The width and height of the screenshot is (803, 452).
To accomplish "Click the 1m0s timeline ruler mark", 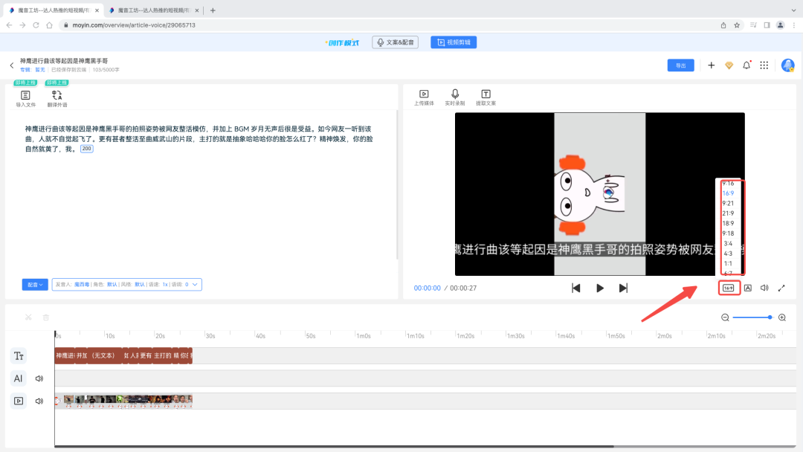I will click(363, 336).
